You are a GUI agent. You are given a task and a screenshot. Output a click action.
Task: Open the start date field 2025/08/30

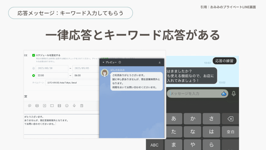click(x=52, y=68)
